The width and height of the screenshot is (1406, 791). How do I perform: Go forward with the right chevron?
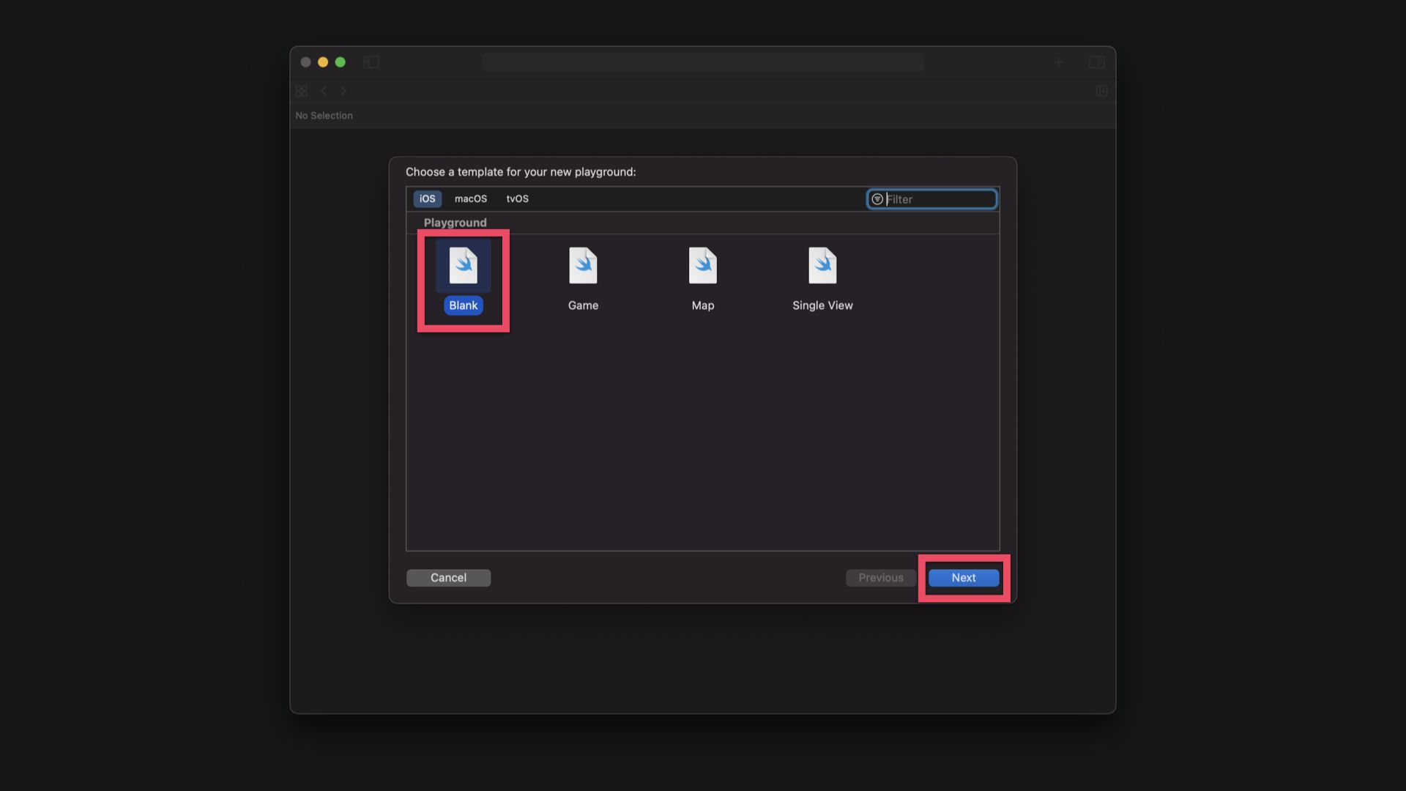click(343, 91)
